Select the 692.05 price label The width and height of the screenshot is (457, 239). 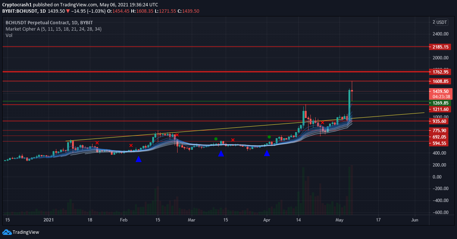click(441, 137)
